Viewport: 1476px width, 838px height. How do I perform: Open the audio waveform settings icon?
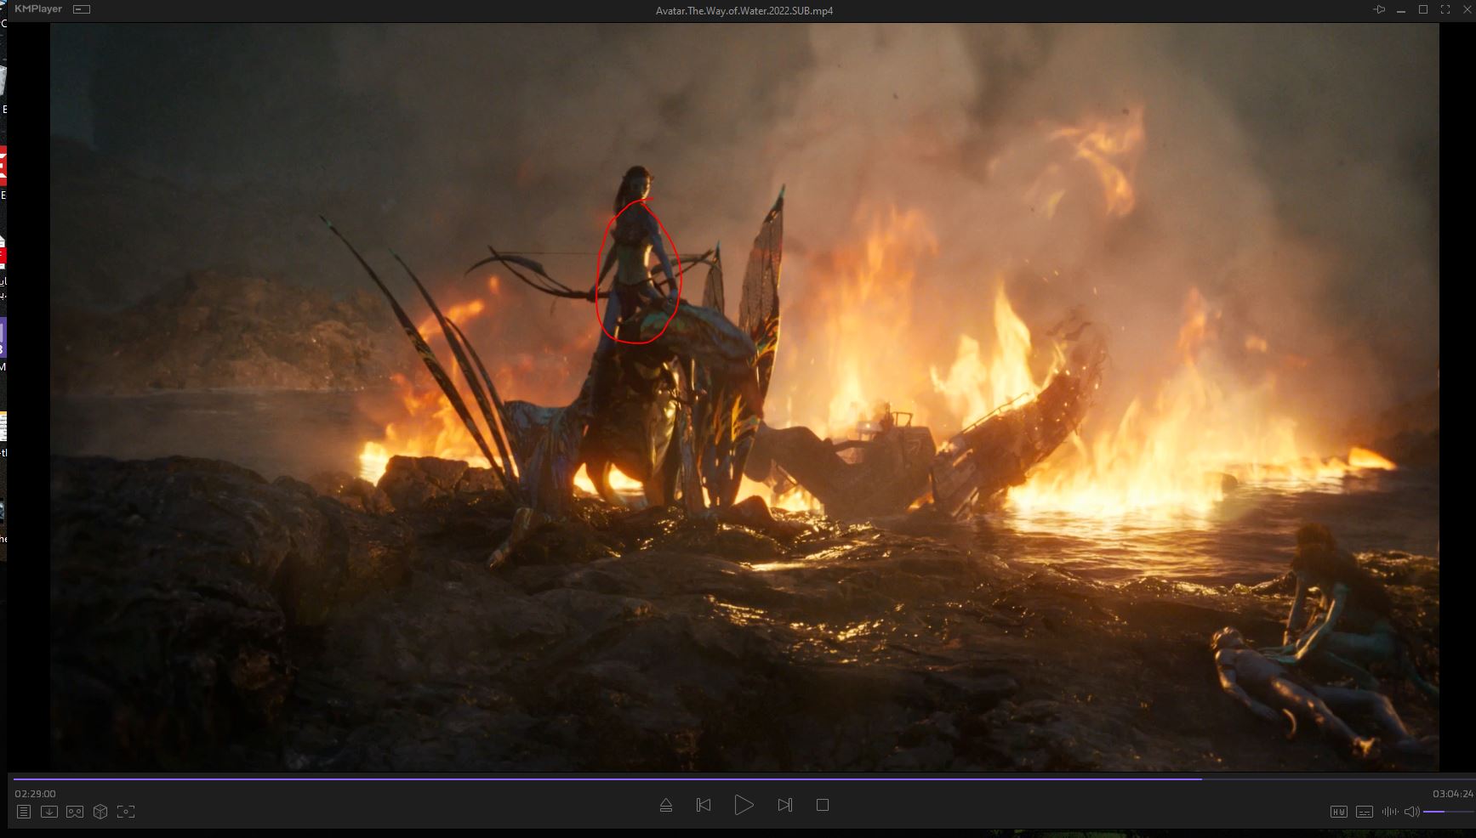[x=1389, y=812]
